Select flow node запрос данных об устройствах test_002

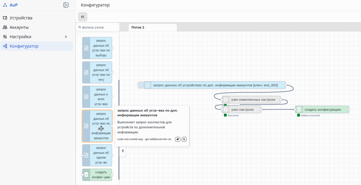pyautogui.click(x=215, y=85)
